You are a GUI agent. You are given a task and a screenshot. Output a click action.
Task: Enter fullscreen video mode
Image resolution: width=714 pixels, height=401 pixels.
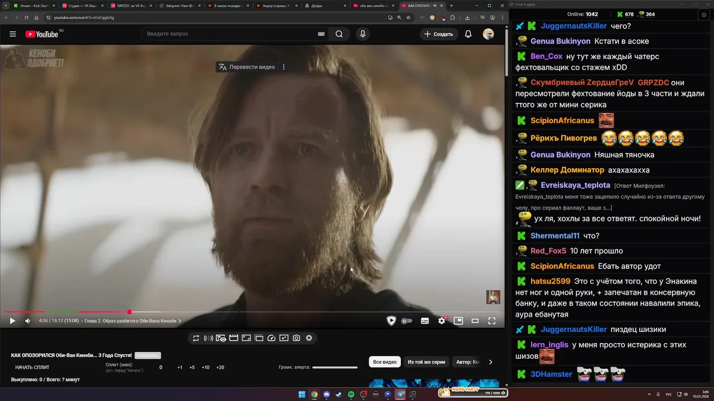(x=491, y=321)
